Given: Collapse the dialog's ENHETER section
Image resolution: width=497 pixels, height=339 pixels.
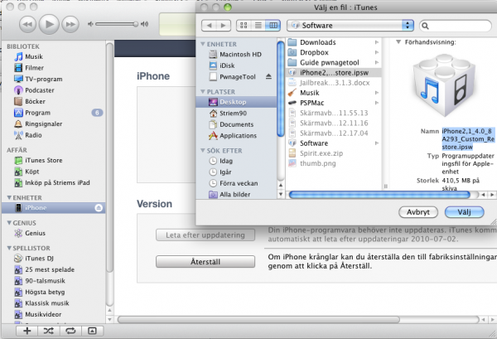Looking at the screenshot, I should click(203, 44).
